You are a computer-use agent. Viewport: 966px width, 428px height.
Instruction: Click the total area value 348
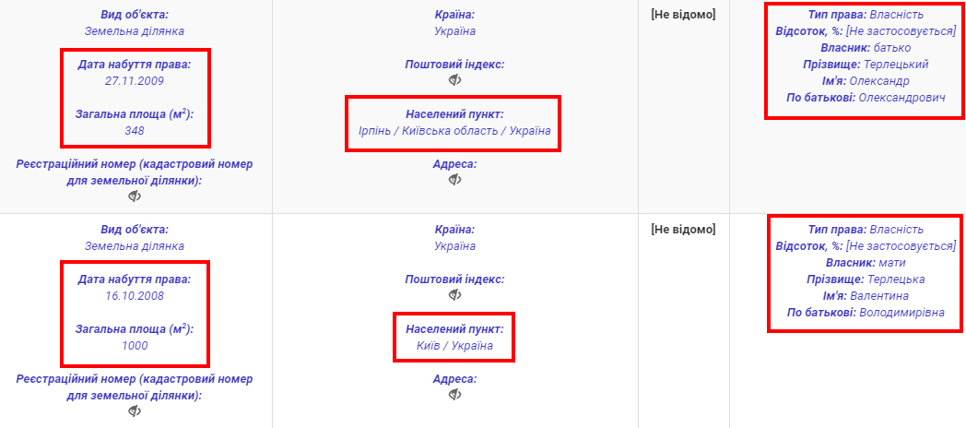coord(135,130)
